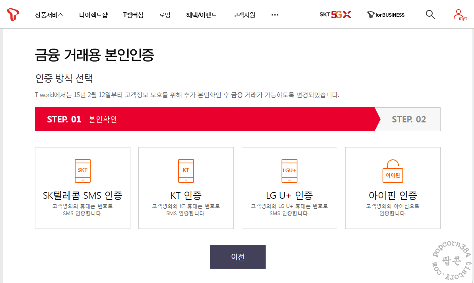This screenshot has height=283, width=474.
Task: Click the SKT phone icon
Action: click(x=83, y=171)
